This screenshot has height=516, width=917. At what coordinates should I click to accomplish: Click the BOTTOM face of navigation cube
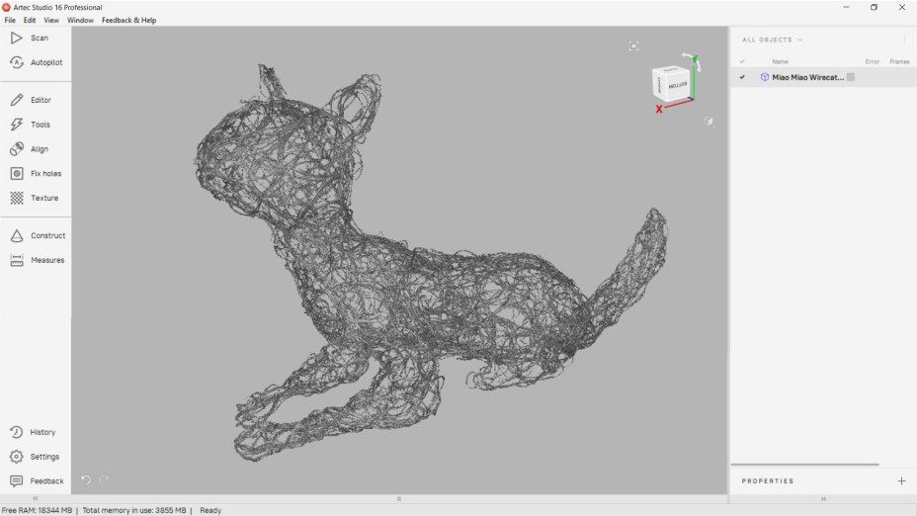[677, 85]
